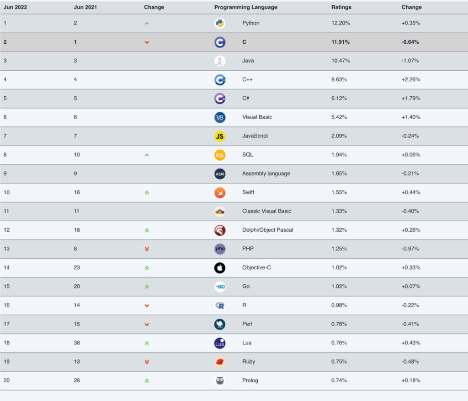Click the red down arrow in C row
Screen dimensions: 468x401
[x=147, y=42]
